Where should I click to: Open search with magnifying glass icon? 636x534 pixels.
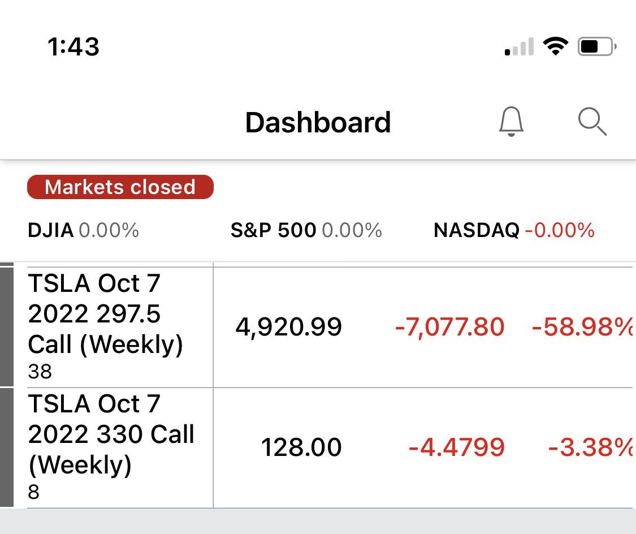coord(592,122)
